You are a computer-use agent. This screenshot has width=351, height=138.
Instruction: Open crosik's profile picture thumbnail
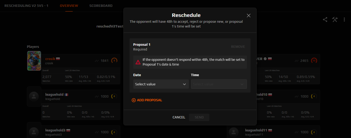(x=34, y=61)
